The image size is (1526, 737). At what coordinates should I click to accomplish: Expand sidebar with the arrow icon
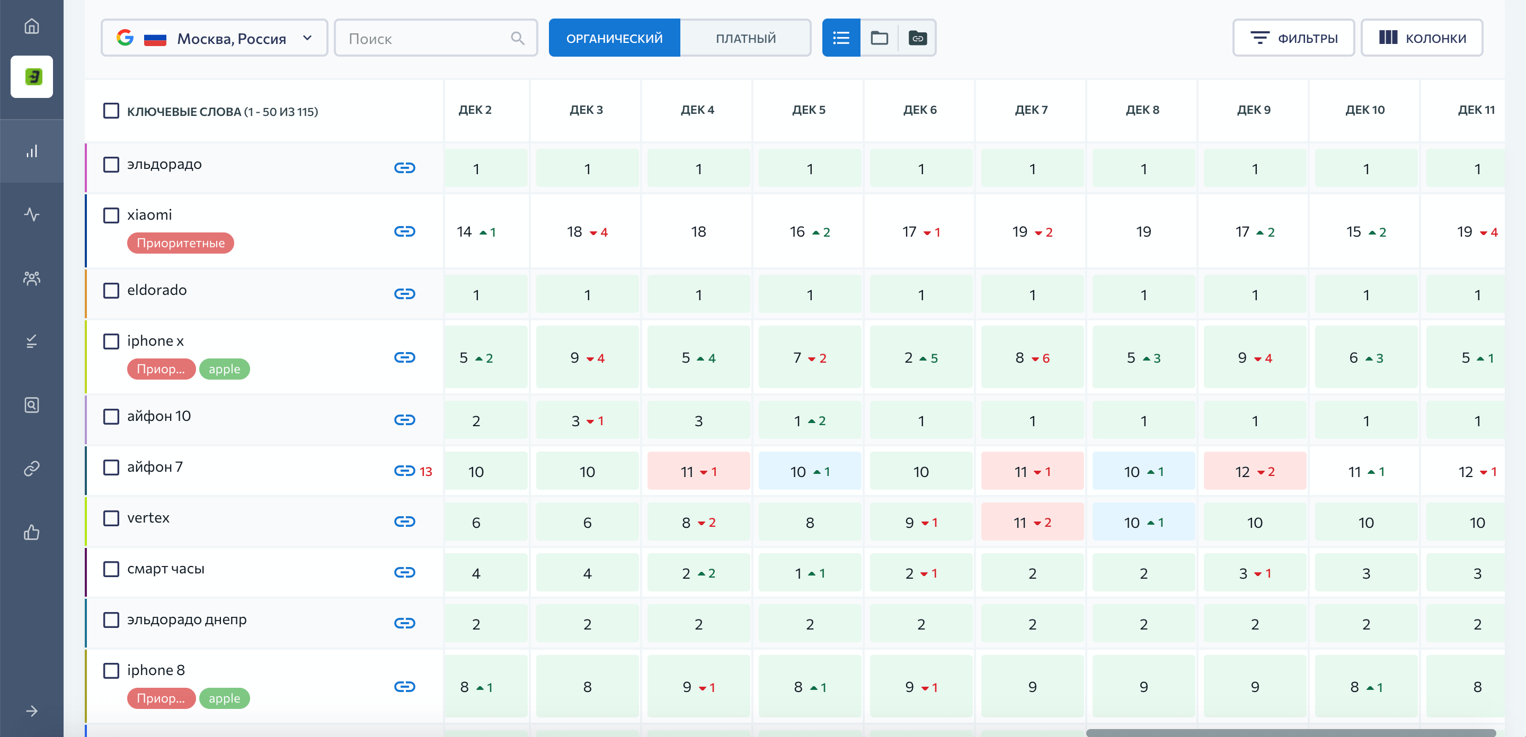tap(31, 711)
